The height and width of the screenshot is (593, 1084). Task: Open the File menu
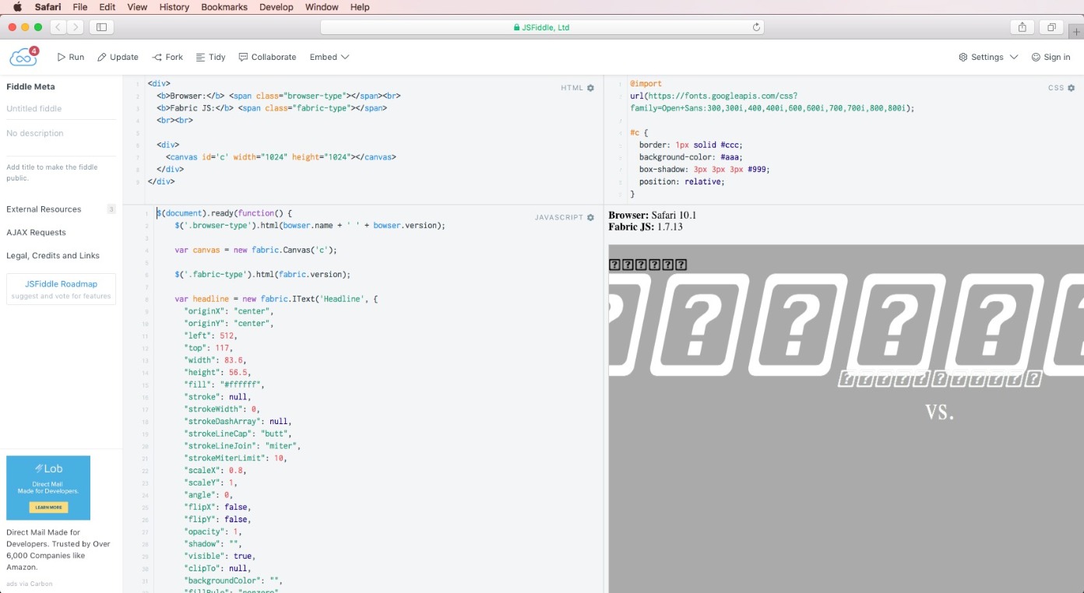tap(80, 7)
